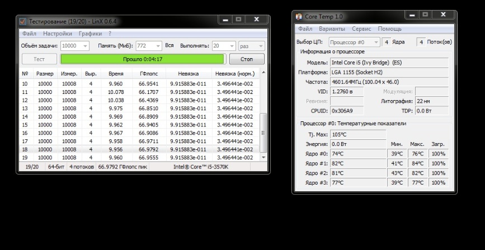Click the Вся memory button
The image size is (485, 250).
(x=169, y=45)
